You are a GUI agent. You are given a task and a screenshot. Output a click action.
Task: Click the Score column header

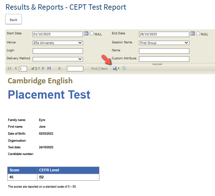pyautogui.click(x=22, y=170)
